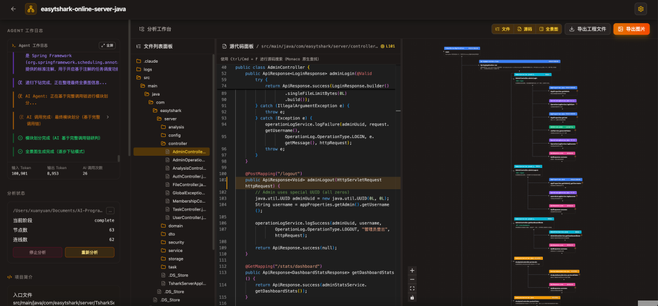Fit the graph view to screen
The height and width of the screenshot is (306, 658).
pyautogui.click(x=412, y=288)
